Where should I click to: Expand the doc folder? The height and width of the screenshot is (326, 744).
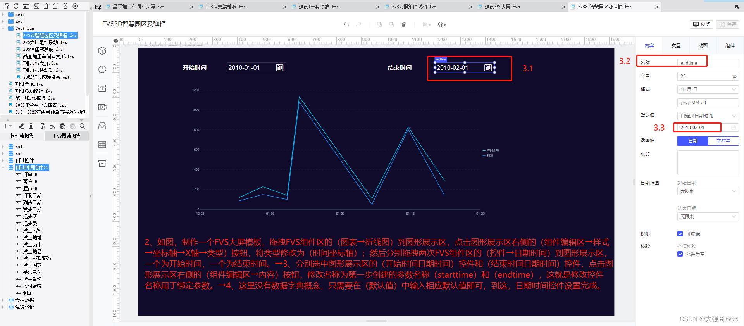[3, 21]
